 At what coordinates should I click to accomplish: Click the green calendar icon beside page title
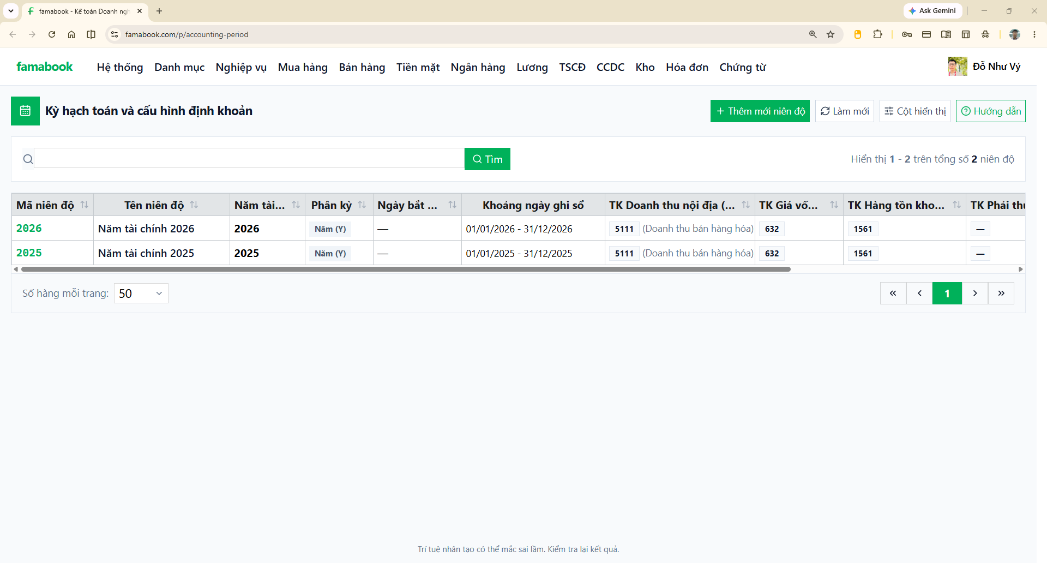[x=25, y=111]
